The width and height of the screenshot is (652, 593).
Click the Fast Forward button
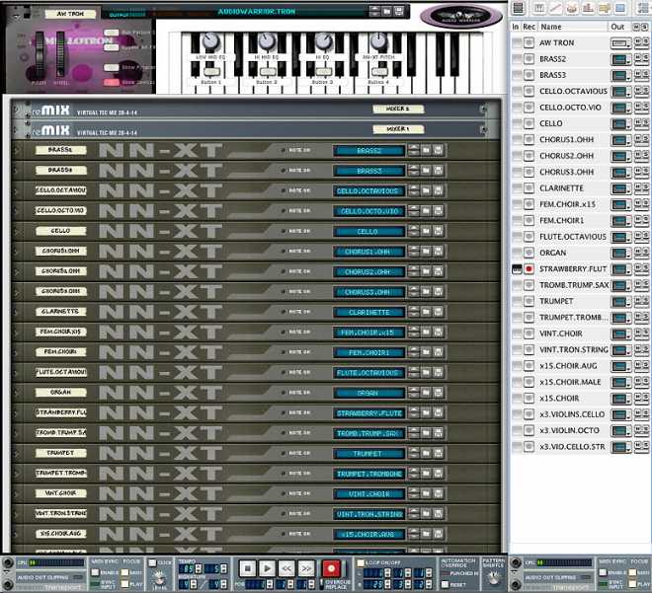tap(306, 568)
